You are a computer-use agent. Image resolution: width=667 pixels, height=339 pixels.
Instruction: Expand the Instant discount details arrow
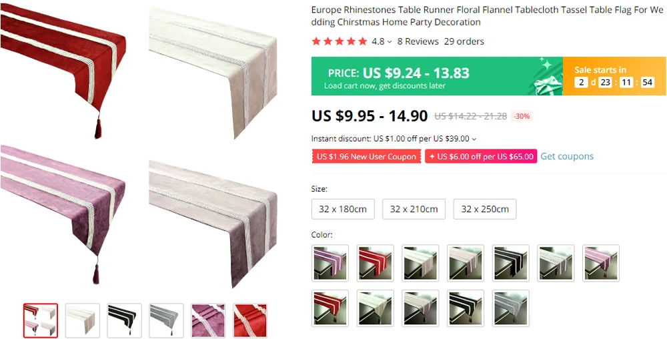(x=474, y=139)
